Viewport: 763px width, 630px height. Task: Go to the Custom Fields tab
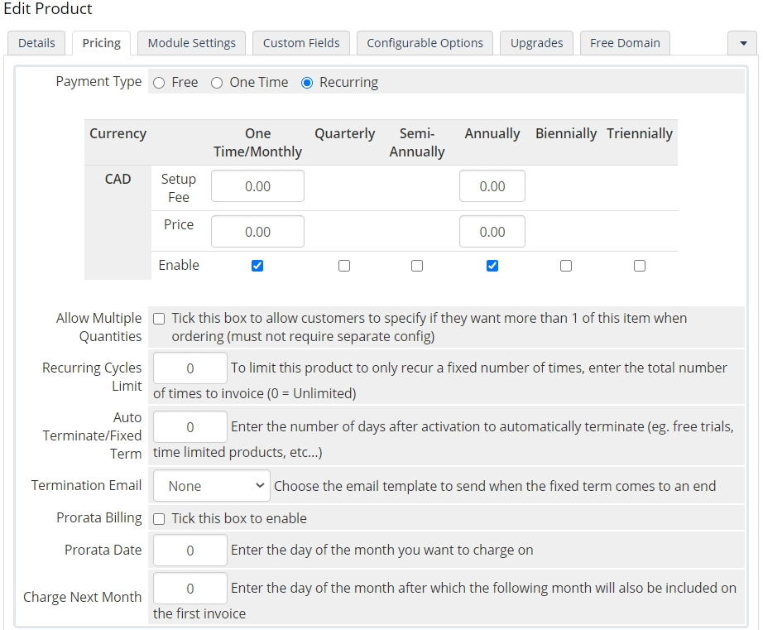(301, 43)
